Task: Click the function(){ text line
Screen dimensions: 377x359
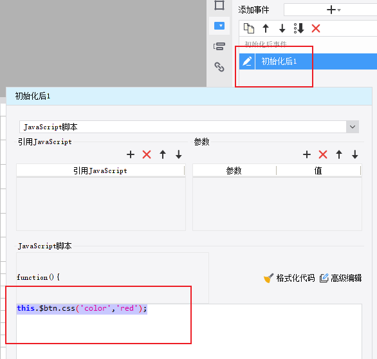Action: (38, 277)
